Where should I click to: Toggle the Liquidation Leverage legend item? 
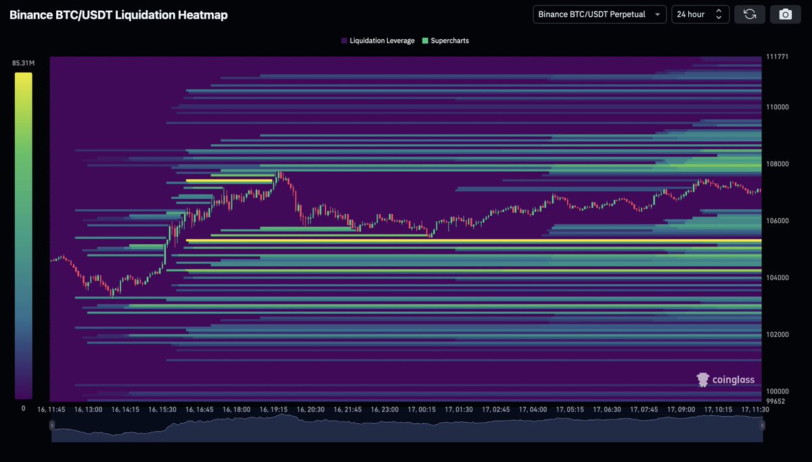coord(378,41)
